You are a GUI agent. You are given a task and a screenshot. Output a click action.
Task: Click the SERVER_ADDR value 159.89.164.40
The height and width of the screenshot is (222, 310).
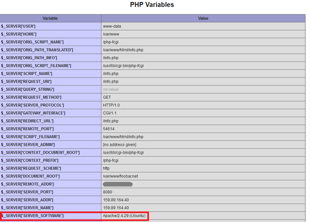115,200
